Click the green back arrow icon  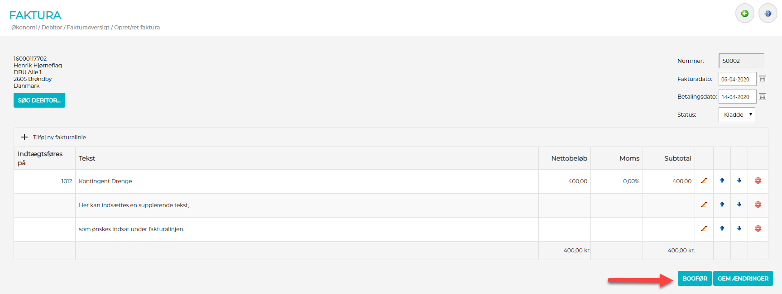pyautogui.click(x=744, y=14)
